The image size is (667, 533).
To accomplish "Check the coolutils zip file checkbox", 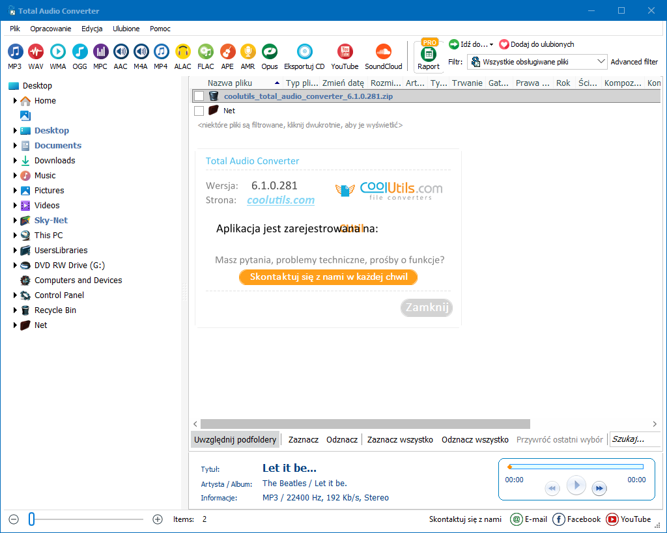I will [199, 96].
